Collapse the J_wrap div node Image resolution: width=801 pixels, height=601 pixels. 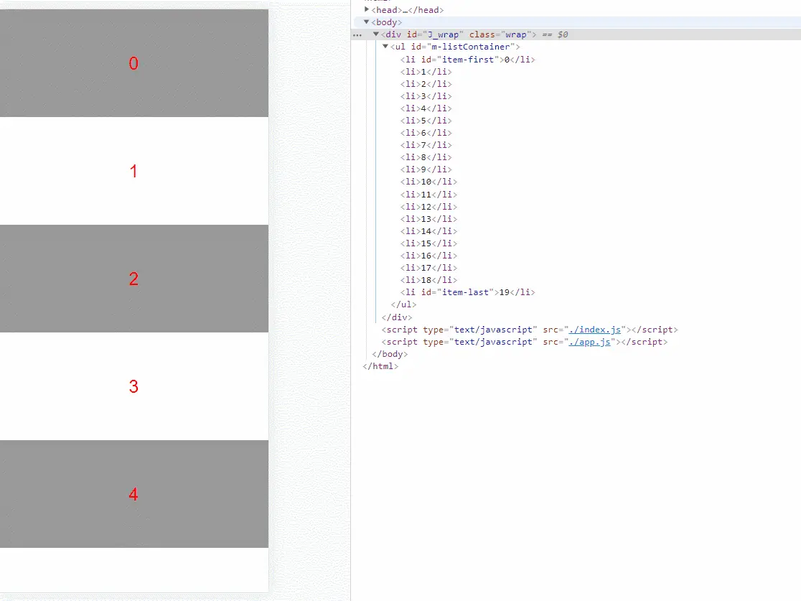tap(376, 34)
